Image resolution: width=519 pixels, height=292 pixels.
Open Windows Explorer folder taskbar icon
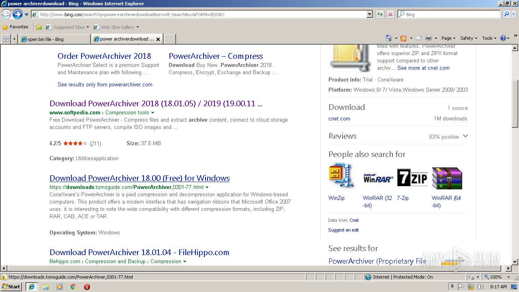pos(46,287)
